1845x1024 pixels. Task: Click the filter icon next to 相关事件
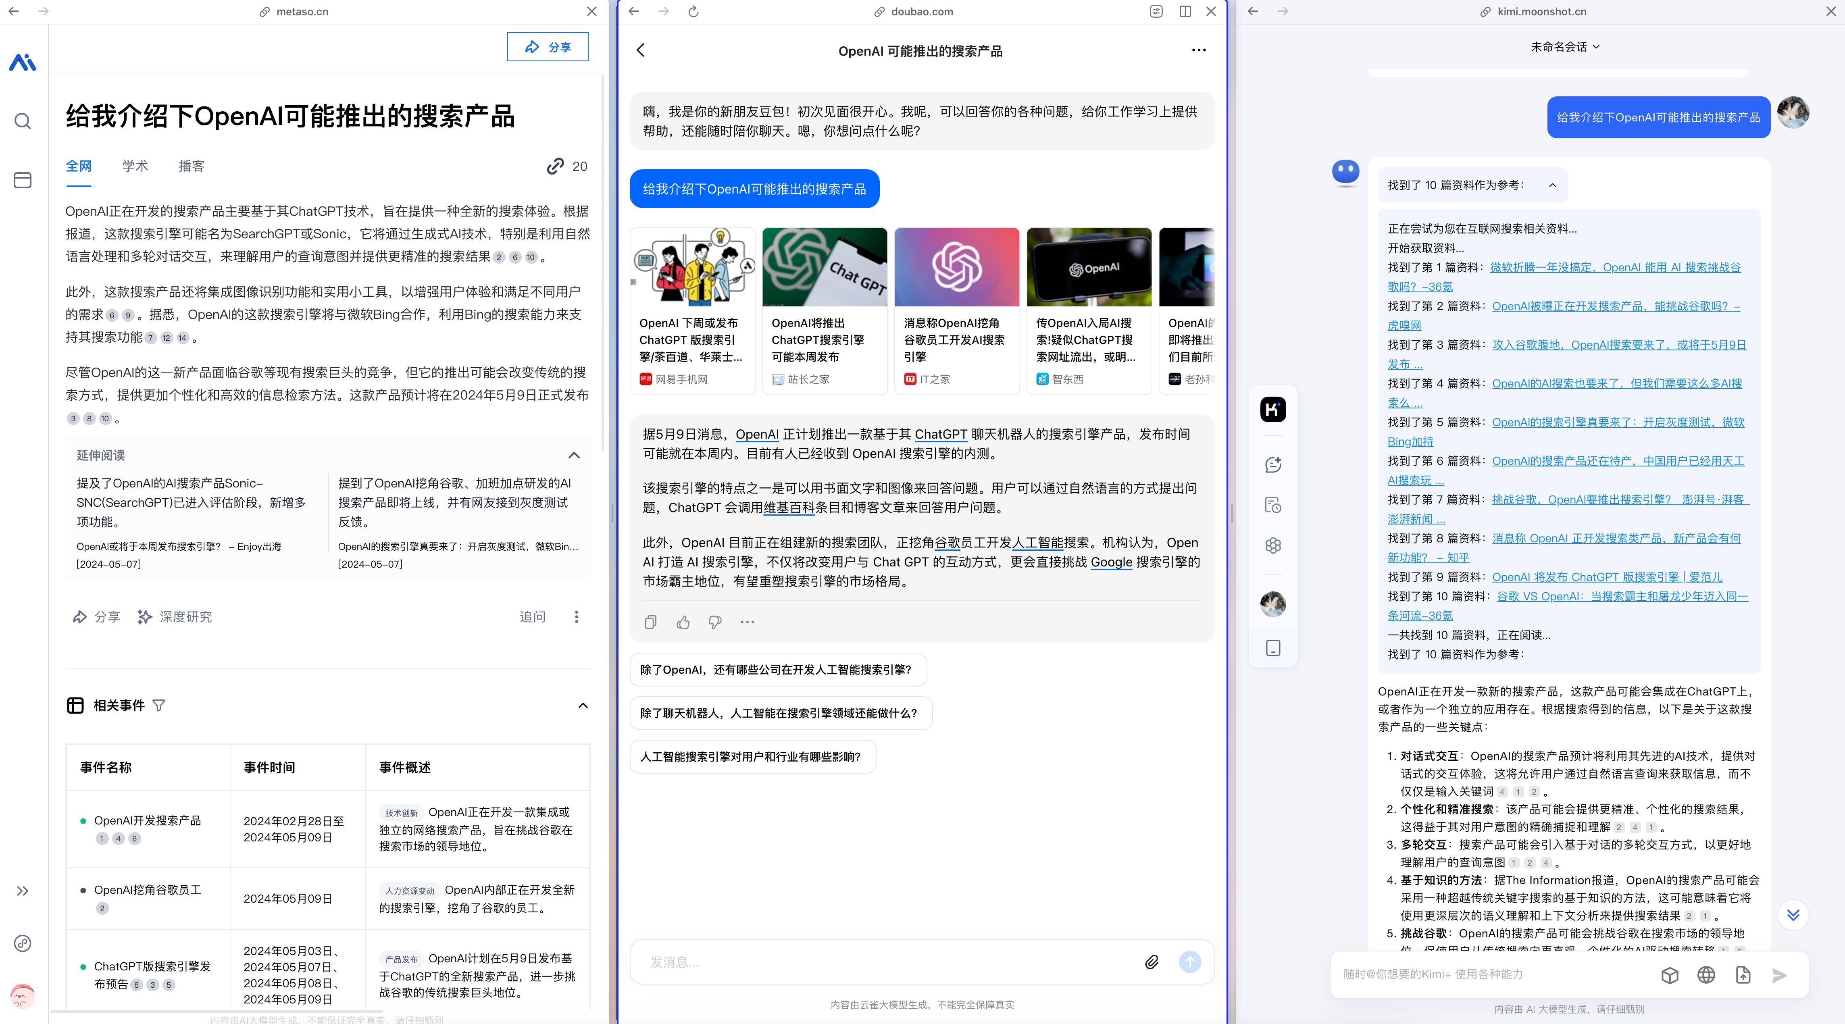pyautogui.click(x=159, y=706)
